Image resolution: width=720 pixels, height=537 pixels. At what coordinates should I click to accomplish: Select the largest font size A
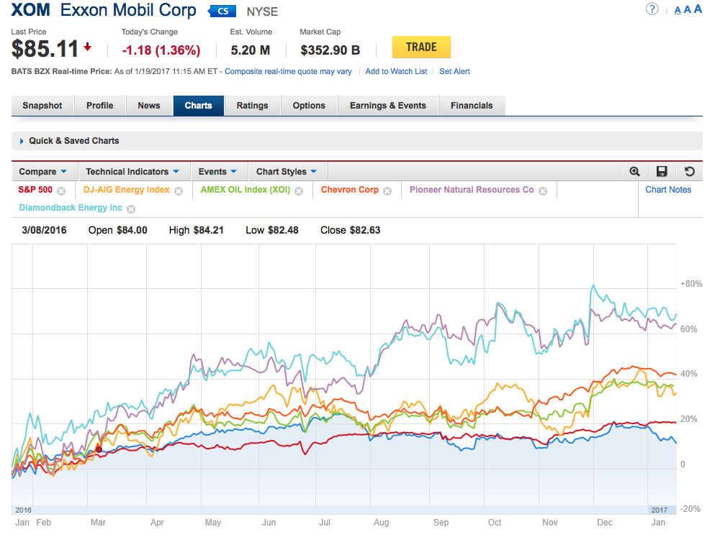pos(698,9)
